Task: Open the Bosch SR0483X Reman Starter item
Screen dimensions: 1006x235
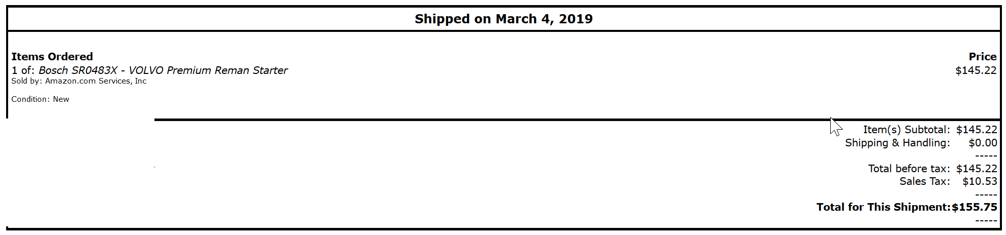Action: click(x=163, y=70)
